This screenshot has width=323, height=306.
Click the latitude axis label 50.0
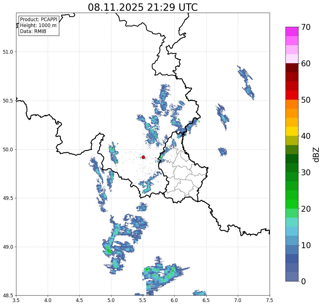[x=8, y=150]
